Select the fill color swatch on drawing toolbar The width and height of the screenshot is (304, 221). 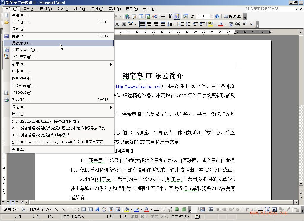coord(127,209)
